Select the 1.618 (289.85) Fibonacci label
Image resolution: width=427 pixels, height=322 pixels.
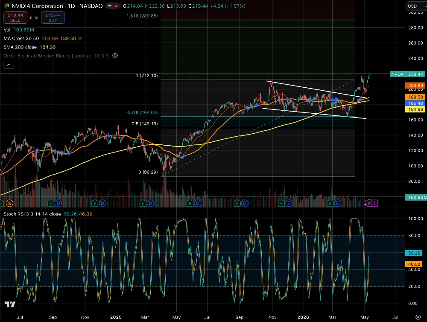coord(142,16)
